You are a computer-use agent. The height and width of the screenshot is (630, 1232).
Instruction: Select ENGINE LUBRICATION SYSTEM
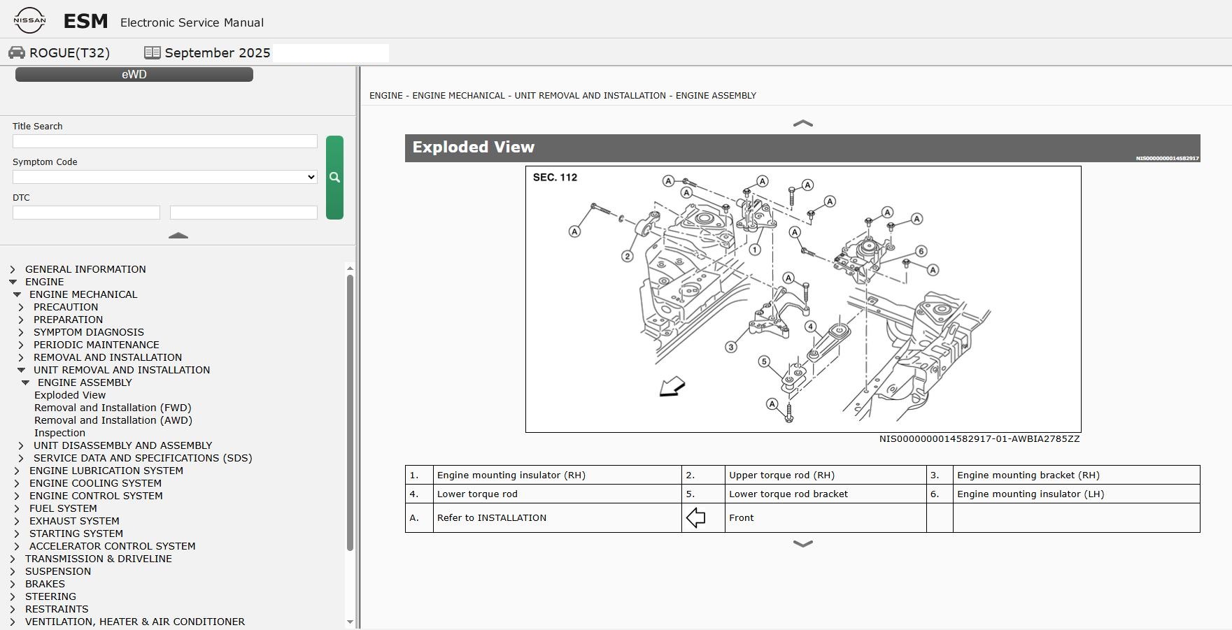106,471
